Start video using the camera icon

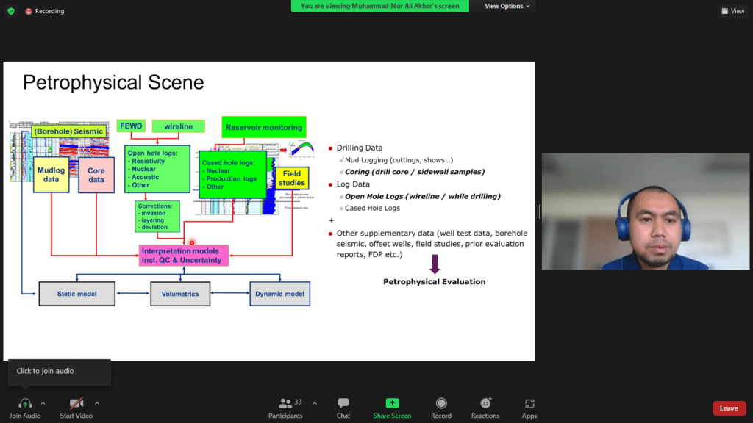click(76, 403)
